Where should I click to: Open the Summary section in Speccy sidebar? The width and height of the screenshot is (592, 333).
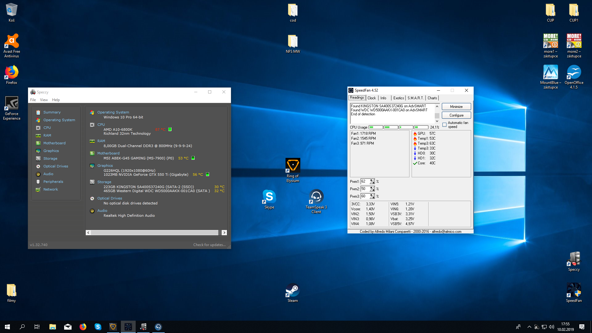pos(52,112)
